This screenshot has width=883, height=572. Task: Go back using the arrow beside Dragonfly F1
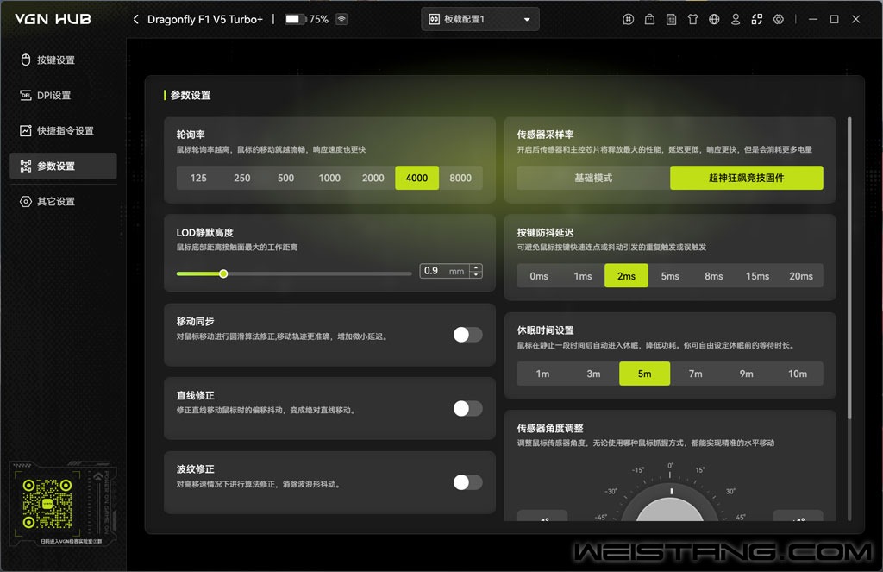135,19
